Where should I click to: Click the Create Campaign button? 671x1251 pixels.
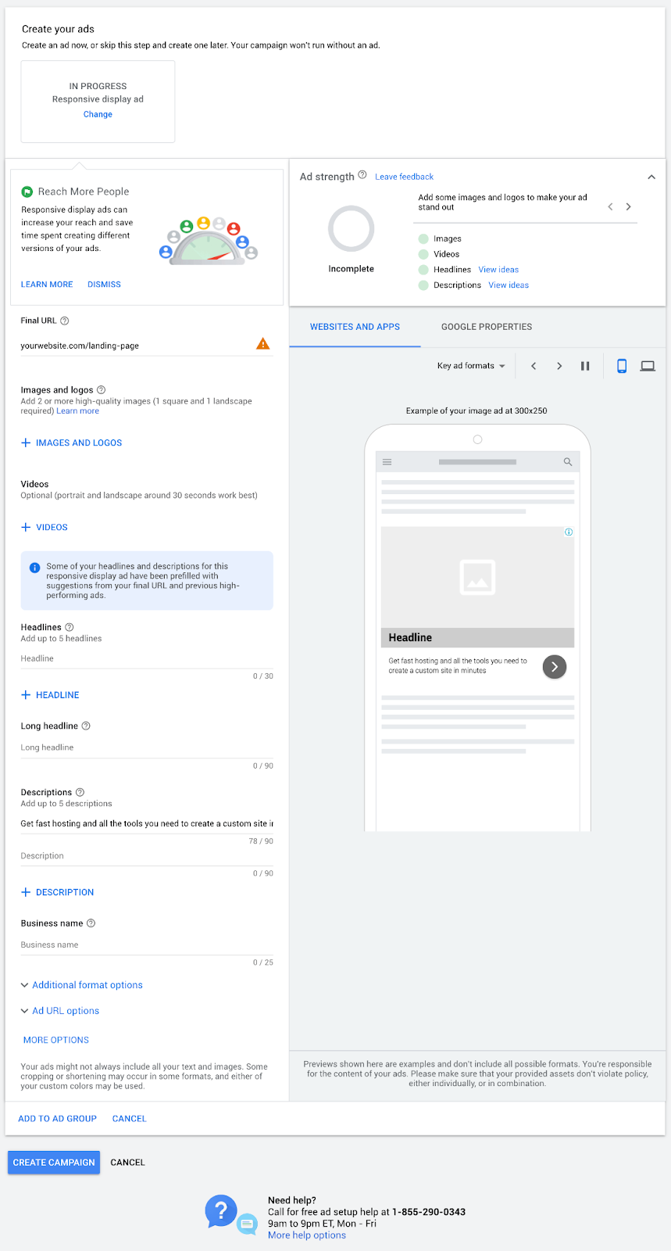(x=54, y=1163)
